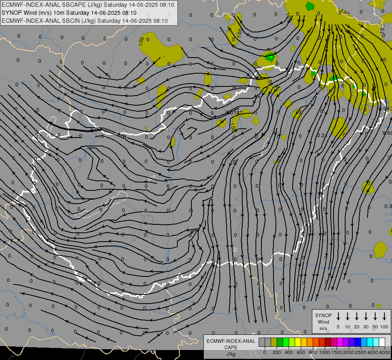Screen dimensions: 392x360
Task: Choose the red-orange swatch right of 800
Action: pyautogui.click(x=316, y=342)
